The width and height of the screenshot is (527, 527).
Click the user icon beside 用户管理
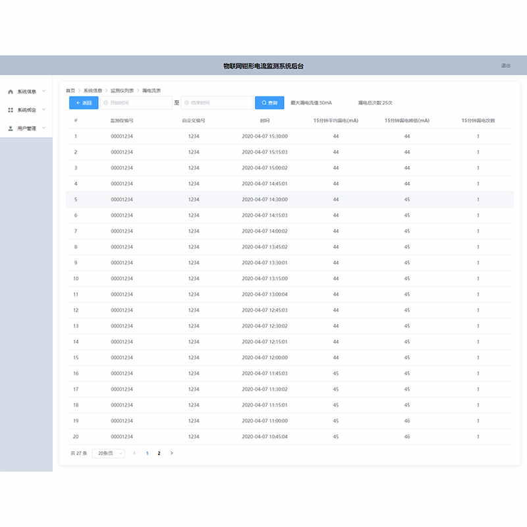pos(10,128)
